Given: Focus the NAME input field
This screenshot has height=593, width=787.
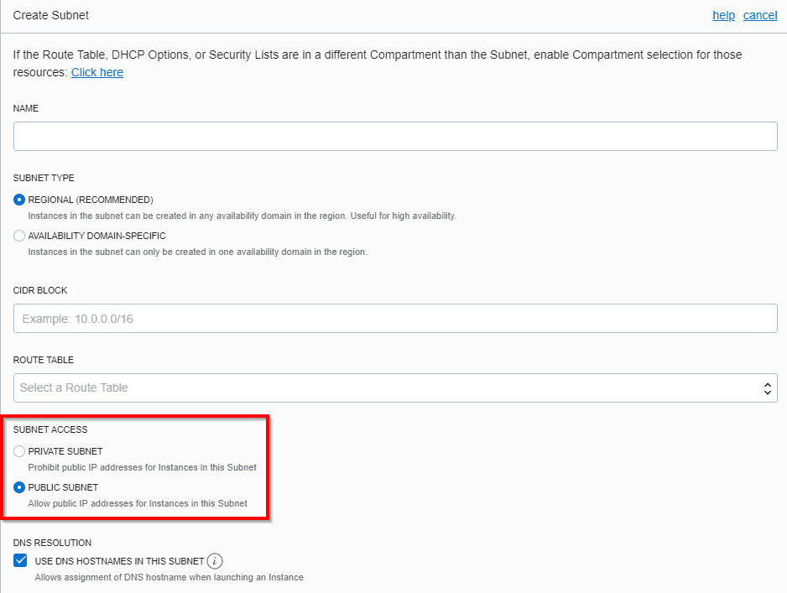Looking at the screenshot, I should tap(395, 136).
